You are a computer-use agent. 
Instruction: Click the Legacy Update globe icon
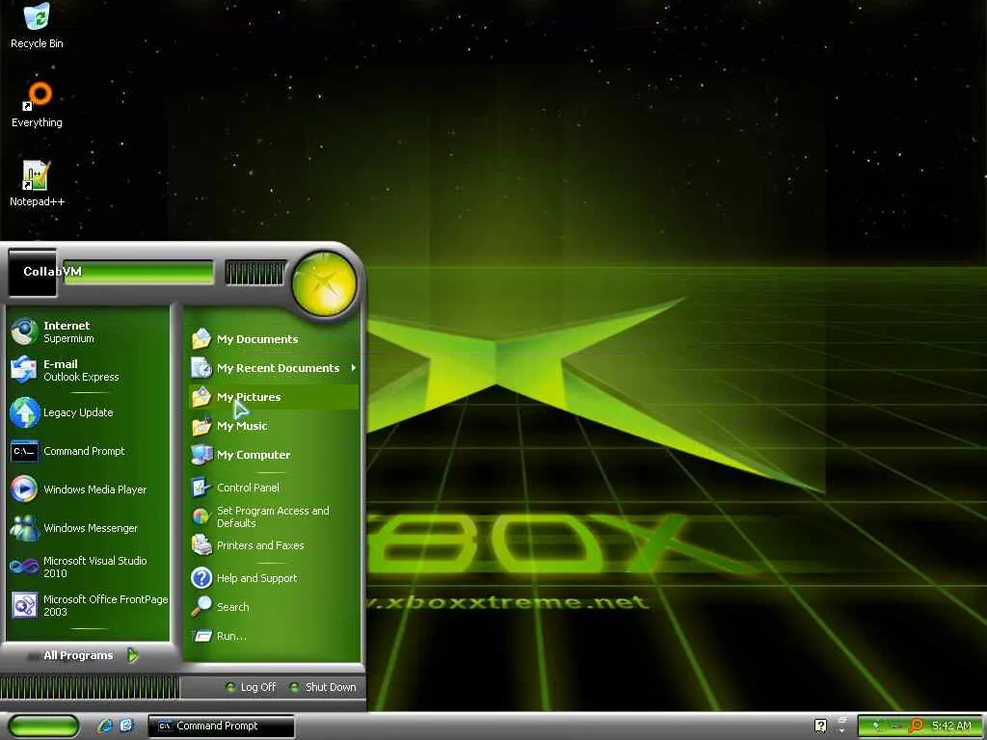(x=24, y=412)
